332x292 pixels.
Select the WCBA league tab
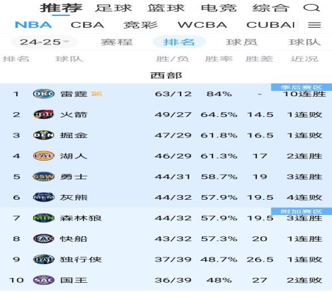[203, 25]
